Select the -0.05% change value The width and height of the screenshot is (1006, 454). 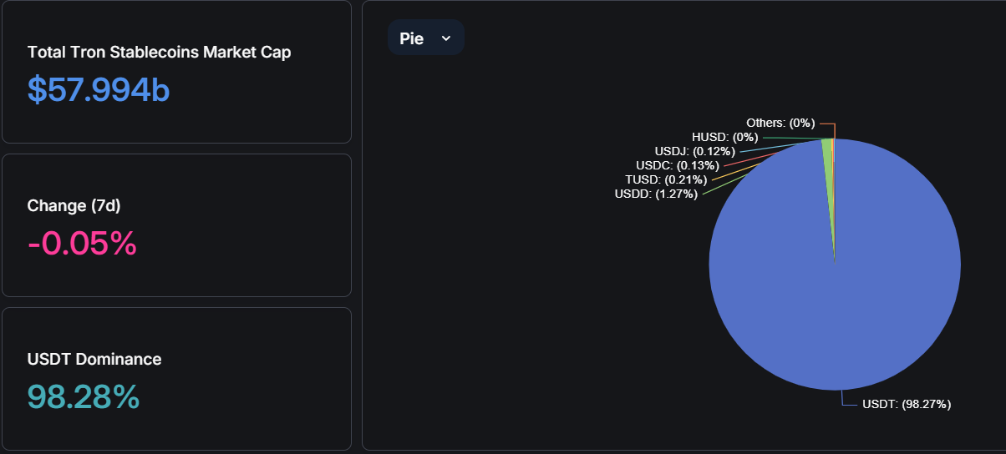click(x=82, y=244)
